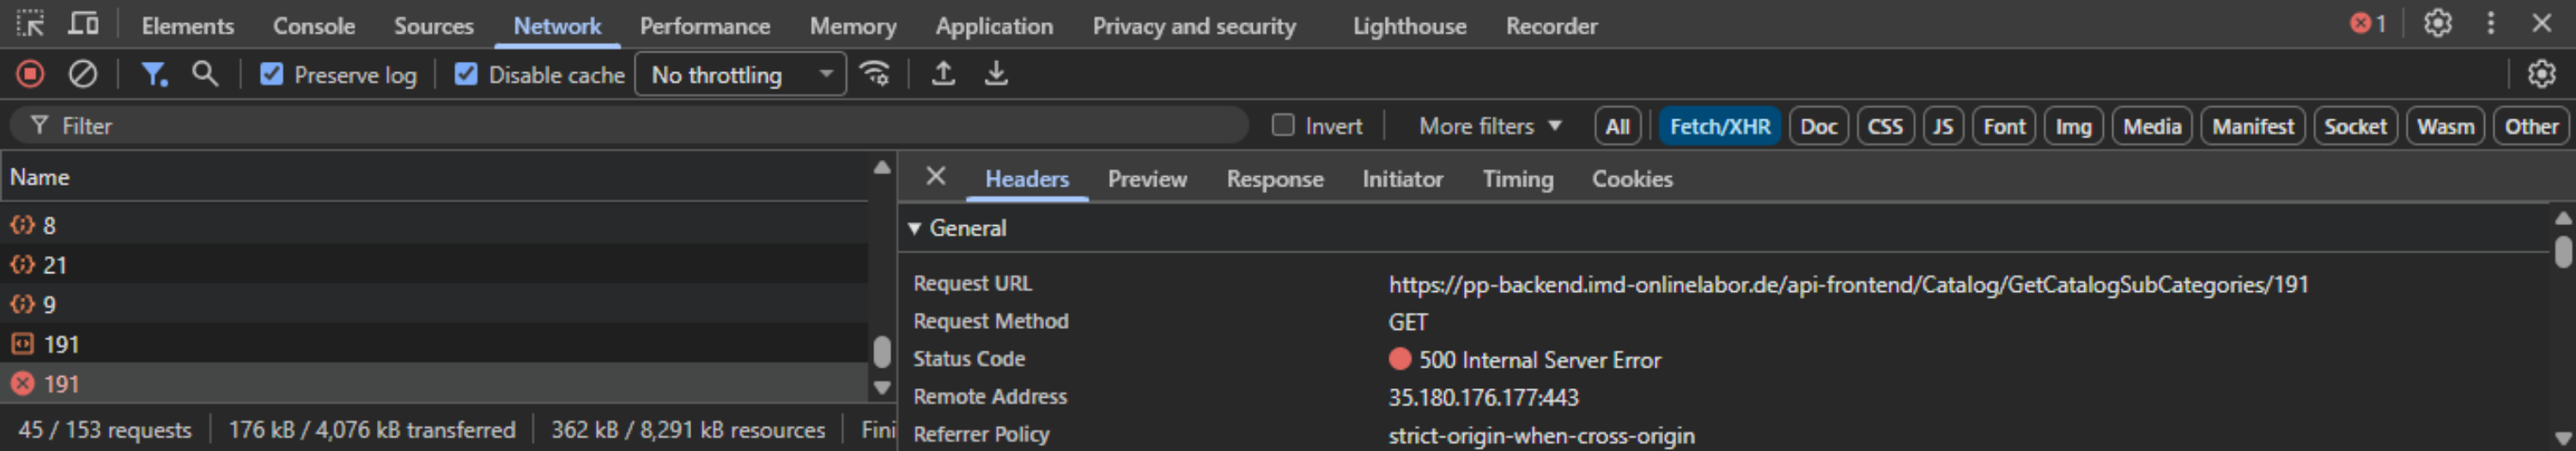This screenshot has height=451, width=2576.
Task: Clear the network log
Action: 83,74
